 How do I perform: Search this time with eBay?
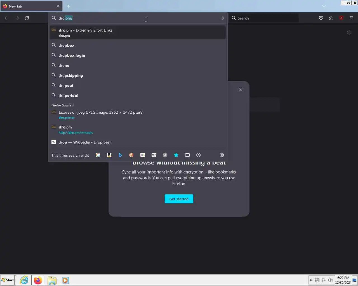click(143, 155)
